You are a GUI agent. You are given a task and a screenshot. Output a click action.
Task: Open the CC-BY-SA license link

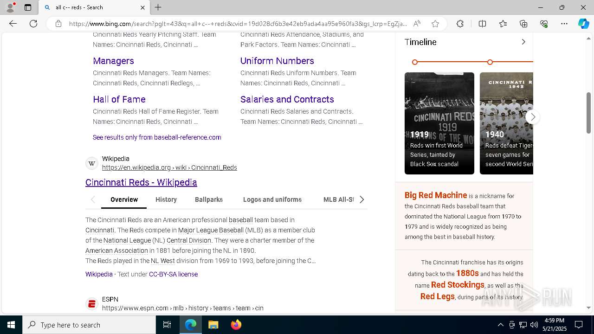click(x=173, y=274)
